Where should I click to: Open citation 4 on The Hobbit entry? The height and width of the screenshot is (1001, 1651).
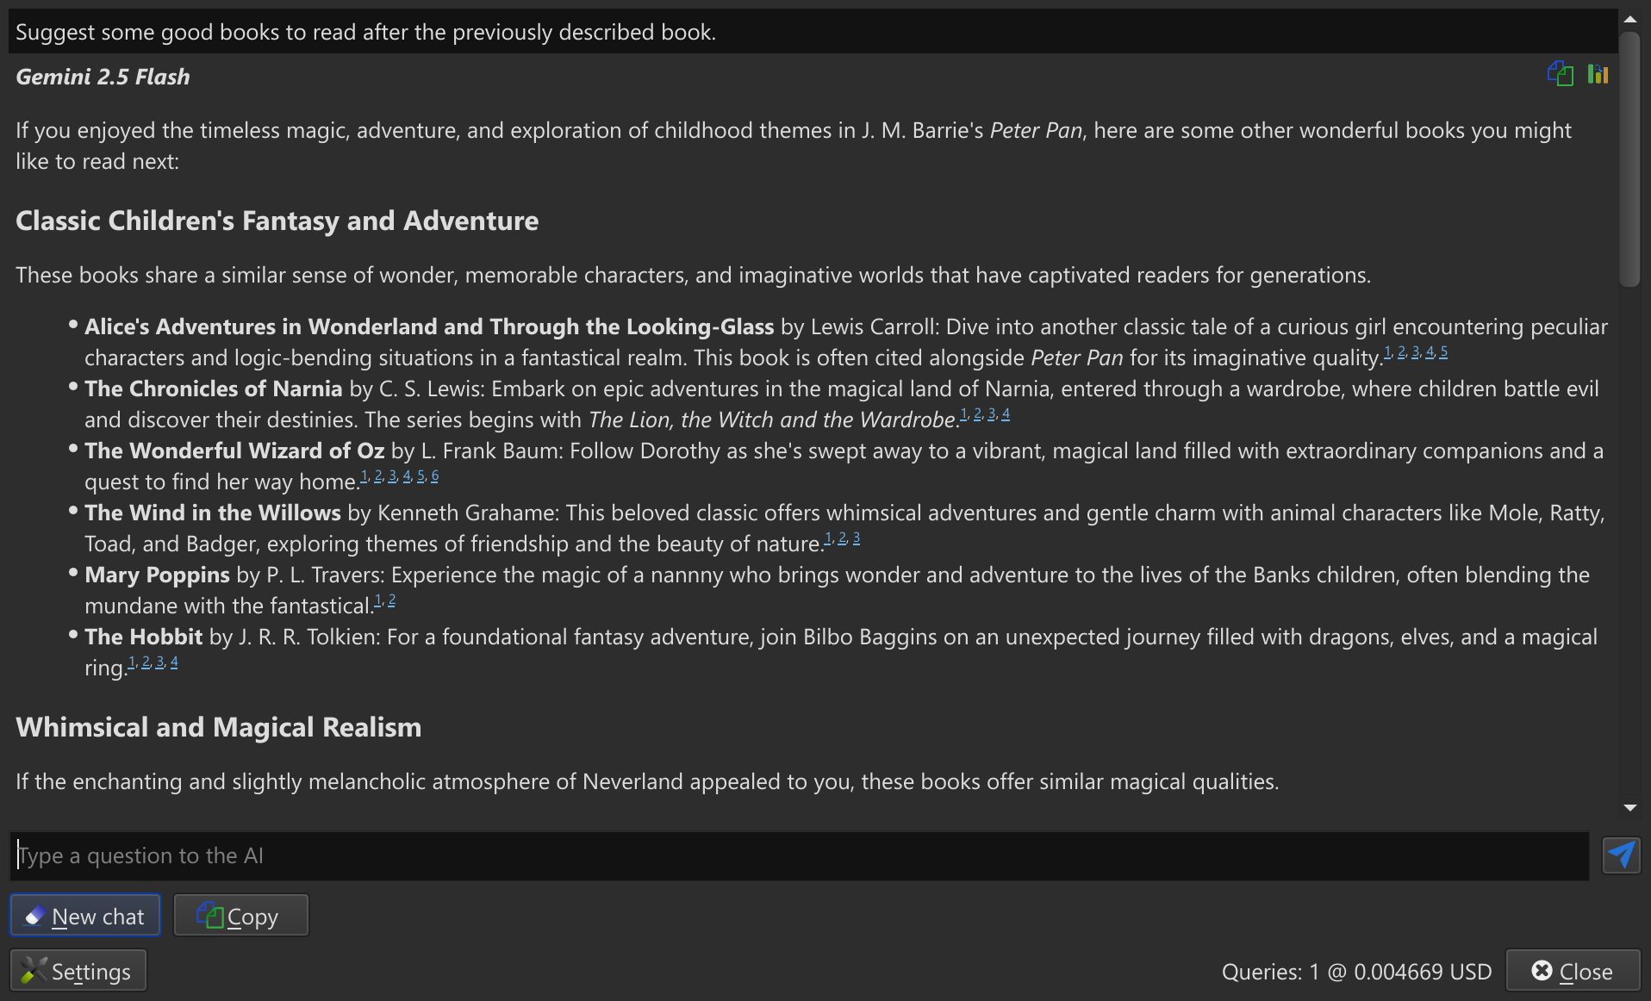[x=174, y=662]
